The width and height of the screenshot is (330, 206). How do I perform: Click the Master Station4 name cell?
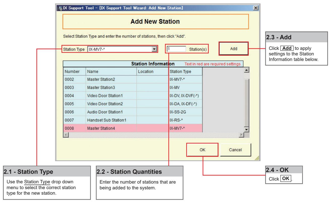coord(111,128)
